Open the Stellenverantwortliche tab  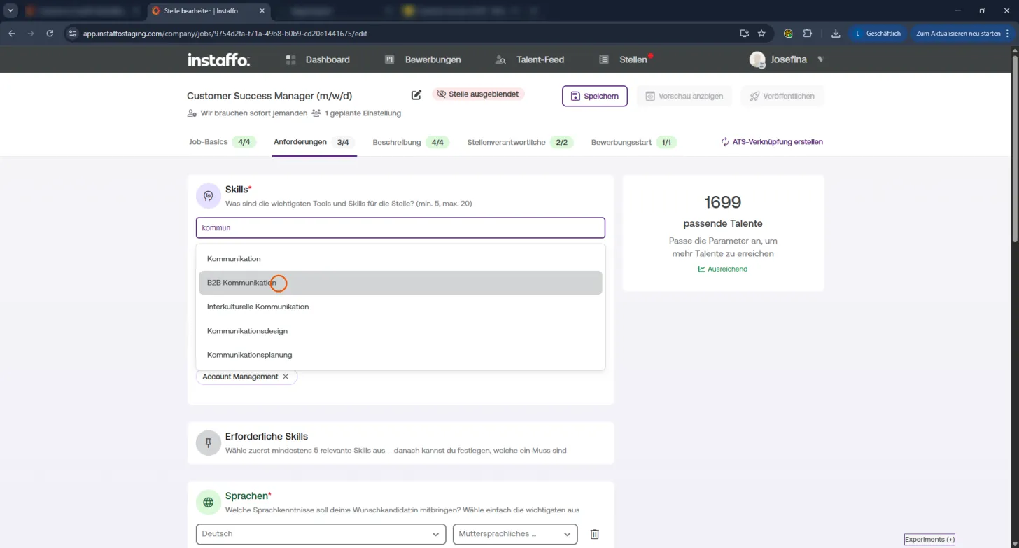(x=520, y=142)
